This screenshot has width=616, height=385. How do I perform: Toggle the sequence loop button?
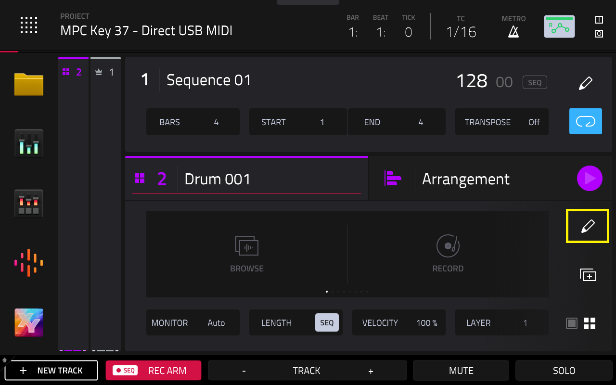(x=586, y=121)
